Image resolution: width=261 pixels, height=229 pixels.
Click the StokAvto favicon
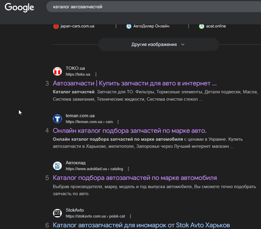[58, 213]
